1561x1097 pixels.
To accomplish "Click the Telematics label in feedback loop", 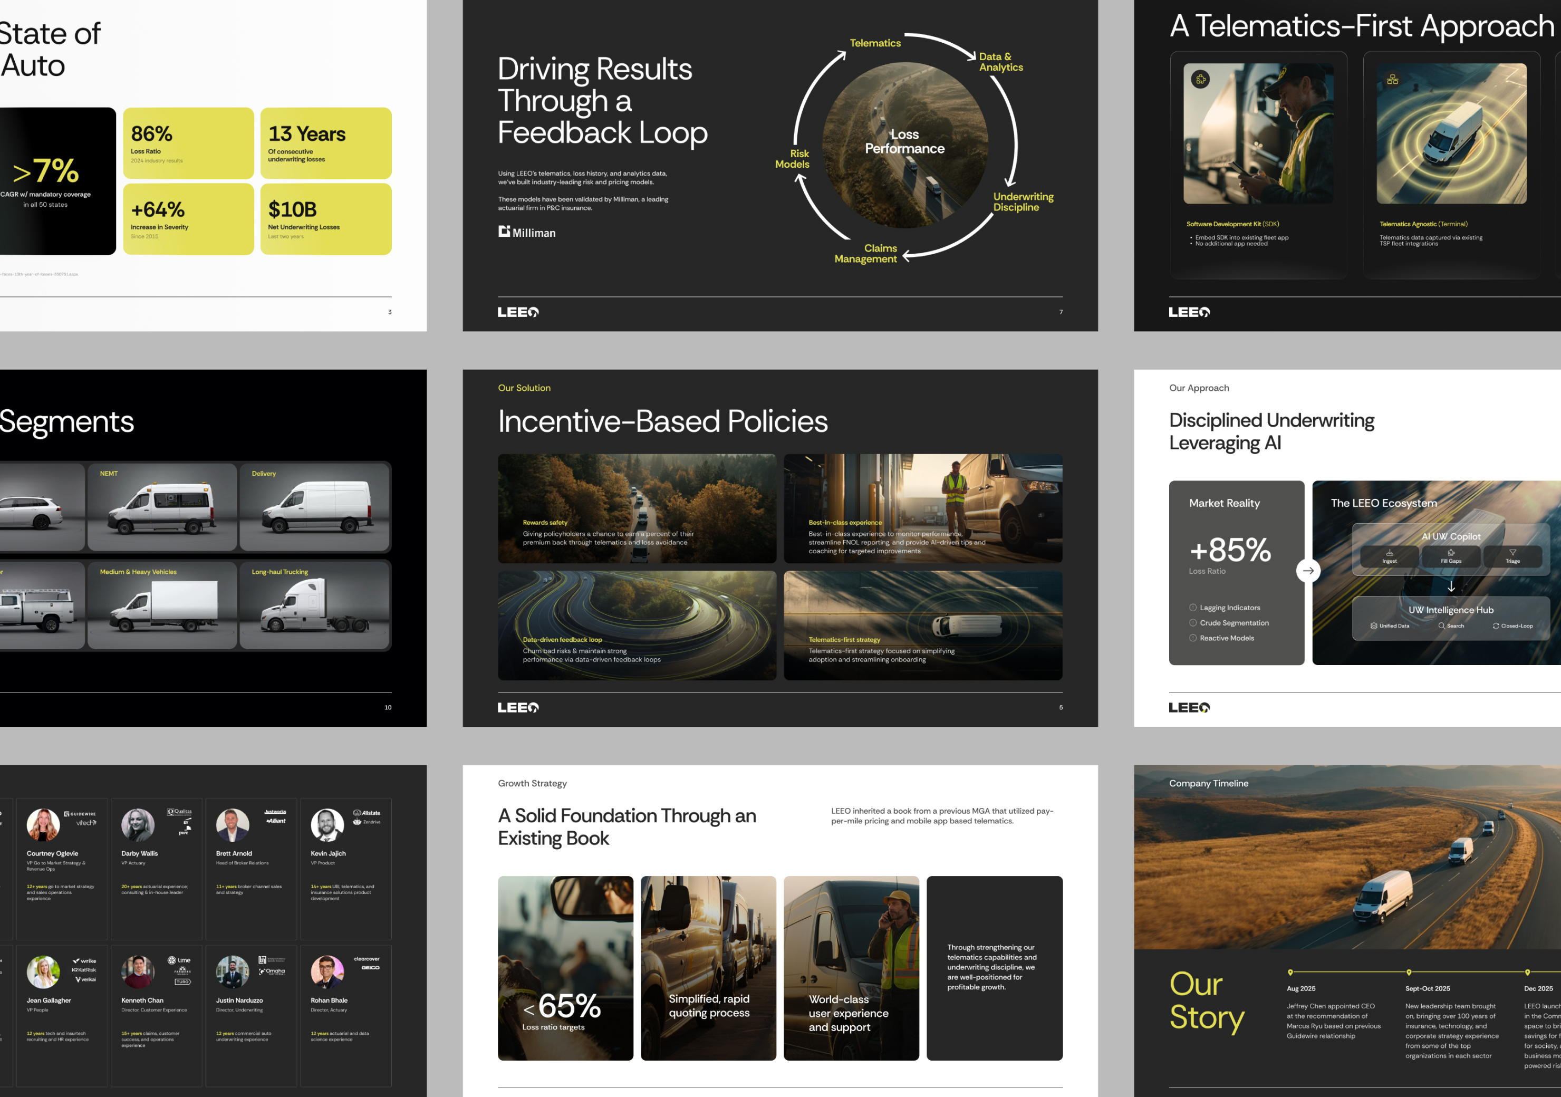I will (875, 43).
